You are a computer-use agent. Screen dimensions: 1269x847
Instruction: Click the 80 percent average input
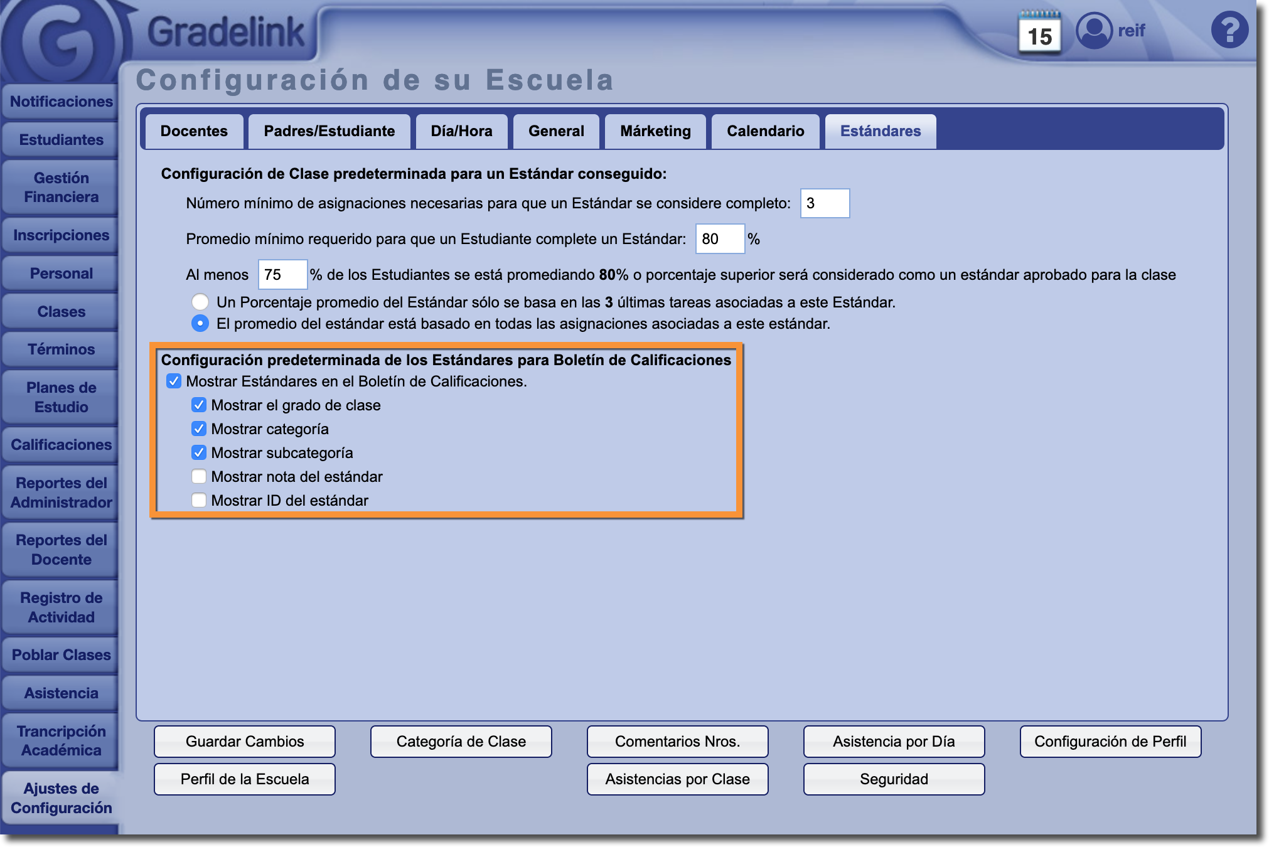point(719,239)
